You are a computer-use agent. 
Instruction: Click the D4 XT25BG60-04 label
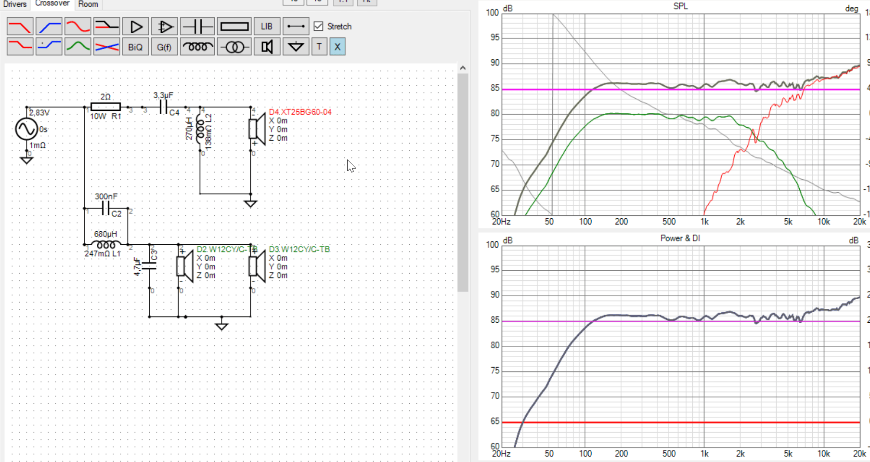coord(300,112)
